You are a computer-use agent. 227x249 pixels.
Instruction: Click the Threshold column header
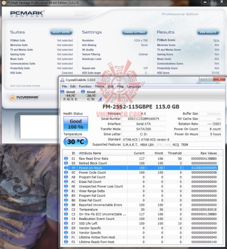click(x=174, y=153)
